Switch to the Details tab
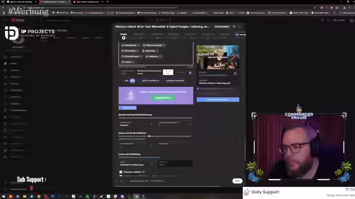Screen dimensions: 355x199 (124, 34)
